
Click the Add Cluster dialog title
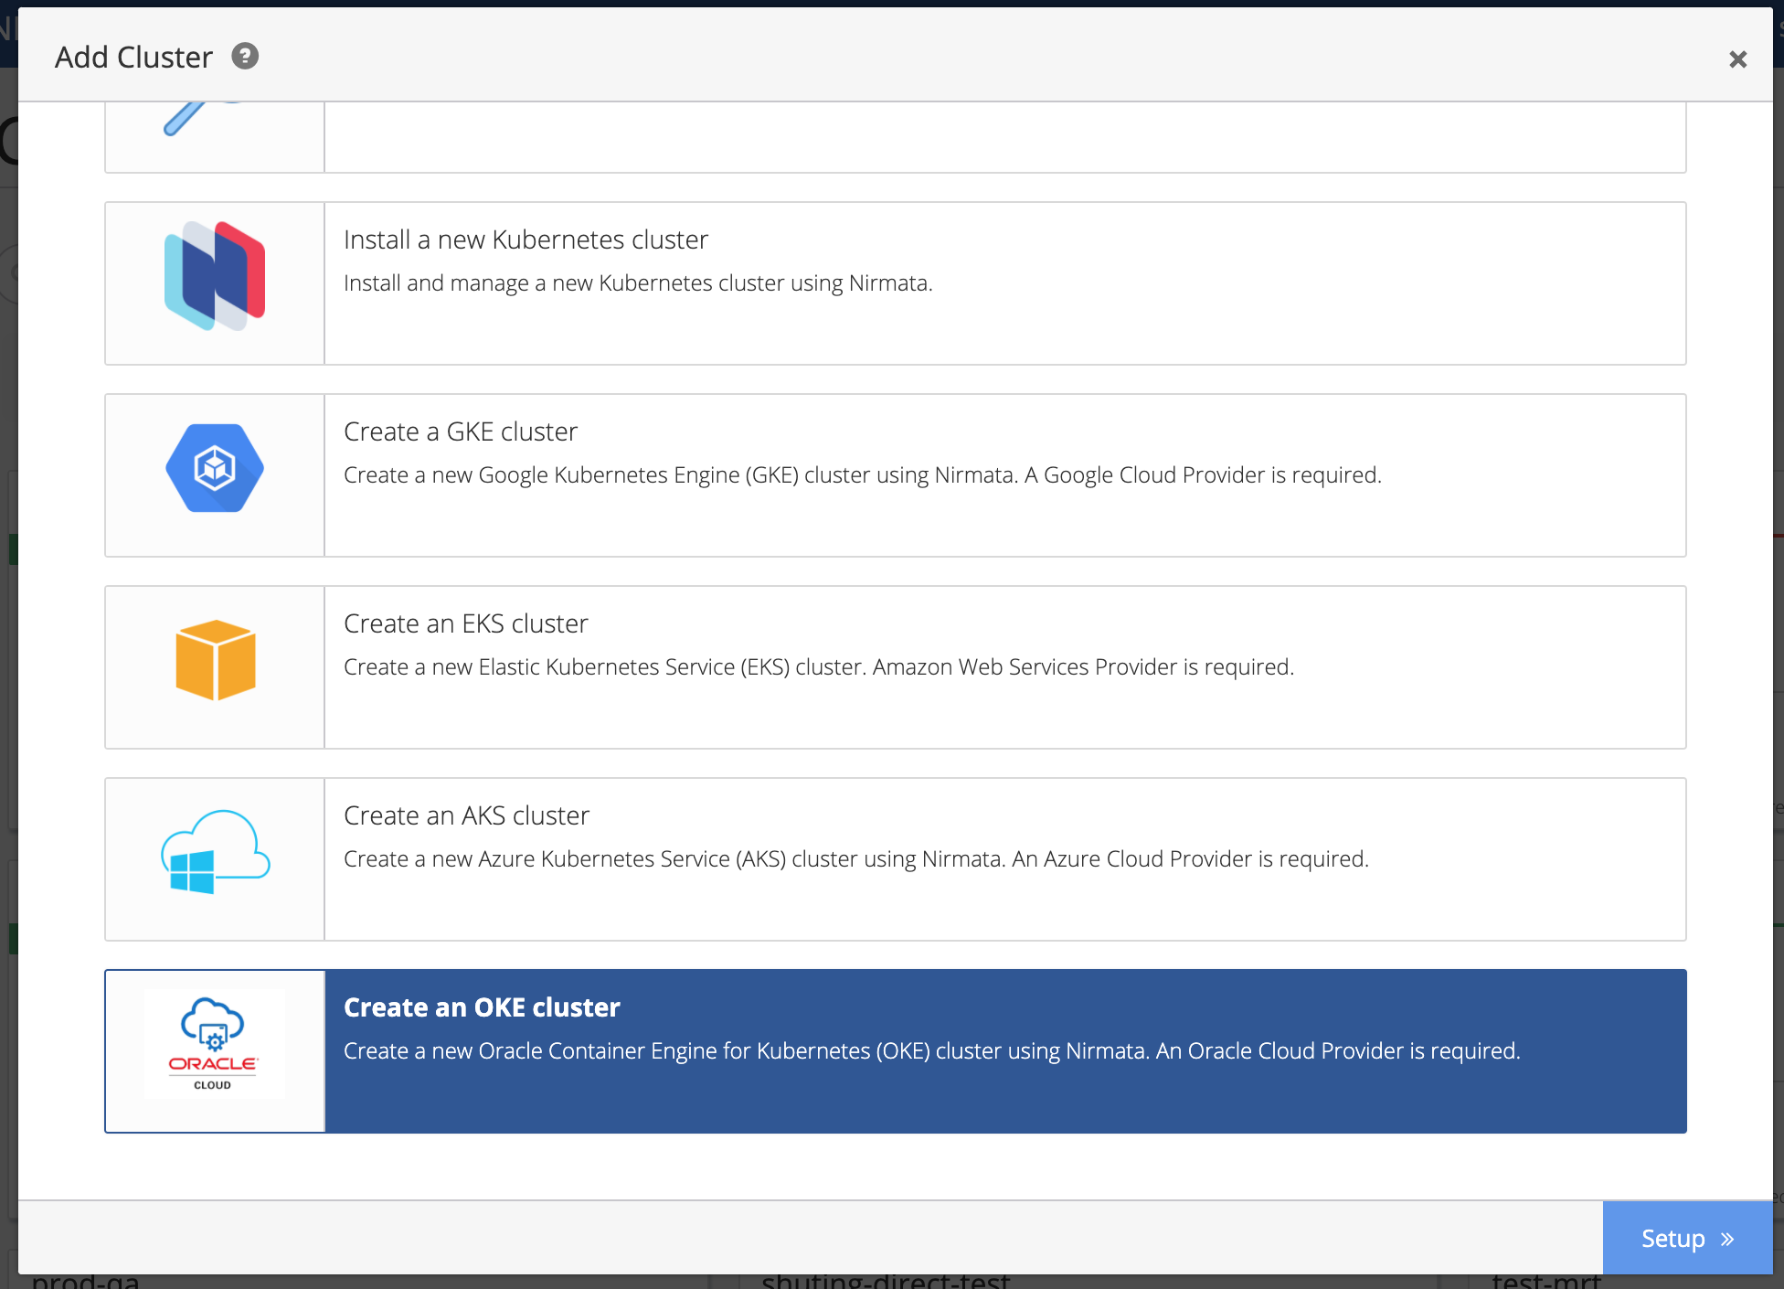133,58
